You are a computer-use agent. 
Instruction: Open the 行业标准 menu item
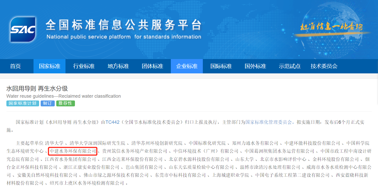point(84,66)
